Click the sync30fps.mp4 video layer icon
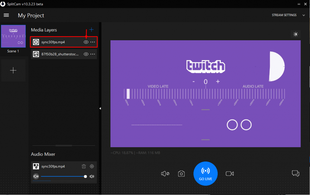The width and height of the screenshot is (310, 195). click(x=36, y=42)
